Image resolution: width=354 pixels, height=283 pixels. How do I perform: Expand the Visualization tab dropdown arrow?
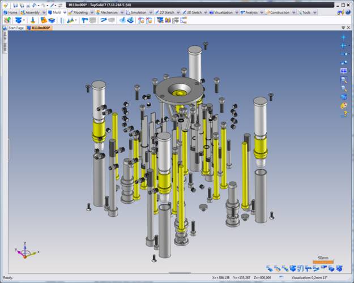point(236,12)
